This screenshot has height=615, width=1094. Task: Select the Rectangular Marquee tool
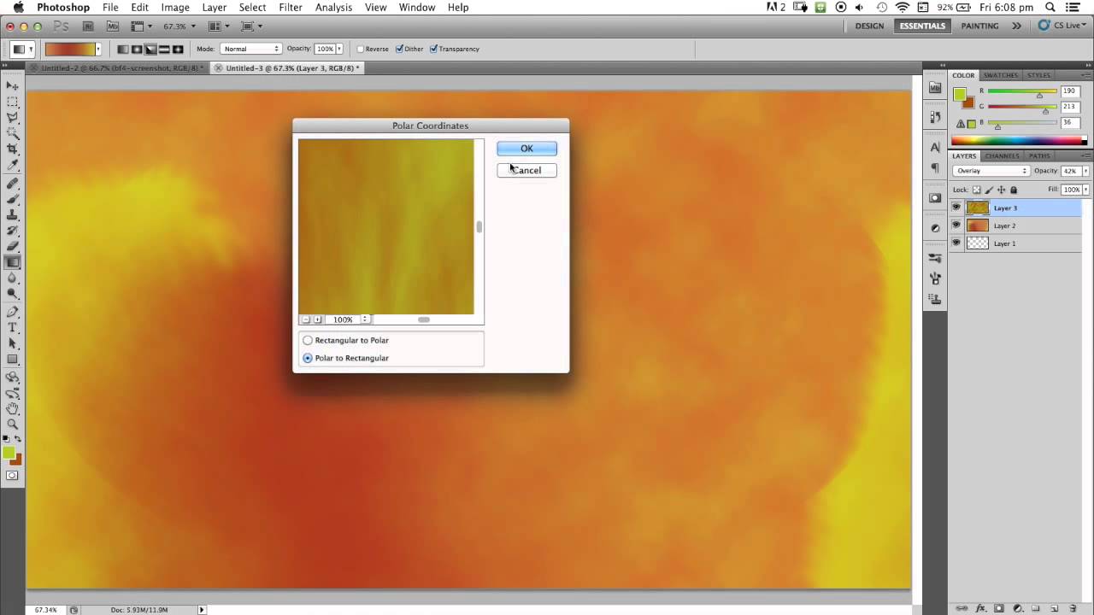(x=13, y=102)
